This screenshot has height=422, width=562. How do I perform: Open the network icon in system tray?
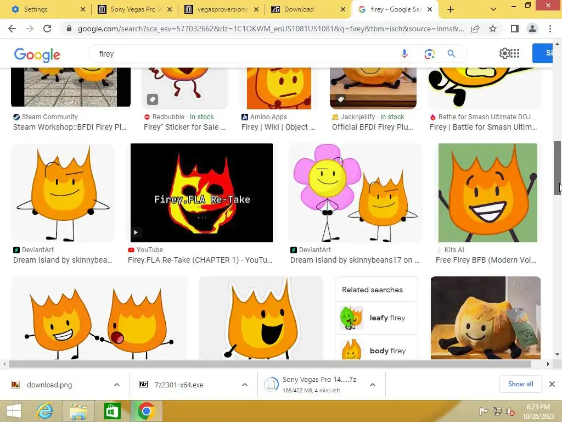click(497, 412)
